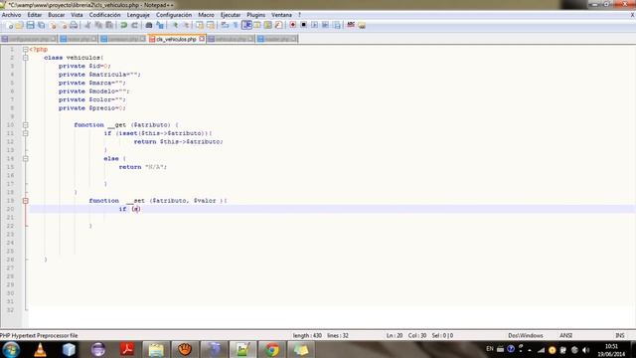636x358 pixels.
Task: Toggle the highlighted Indent Guide button
Action: click(246, 25)
